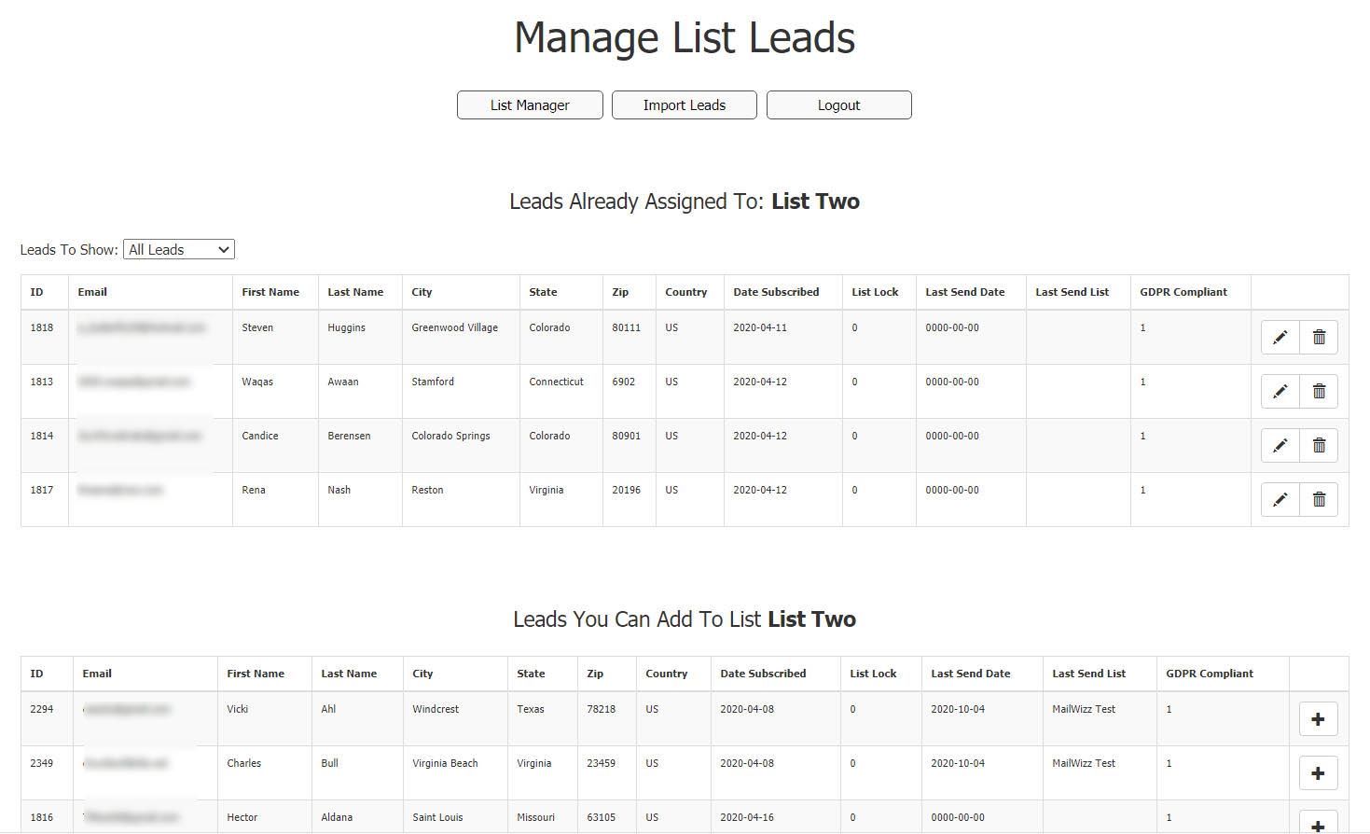
Task: Edit lead Rena Nash with pencil icon
Action: pyautogui.click(x=1280, y=500)
